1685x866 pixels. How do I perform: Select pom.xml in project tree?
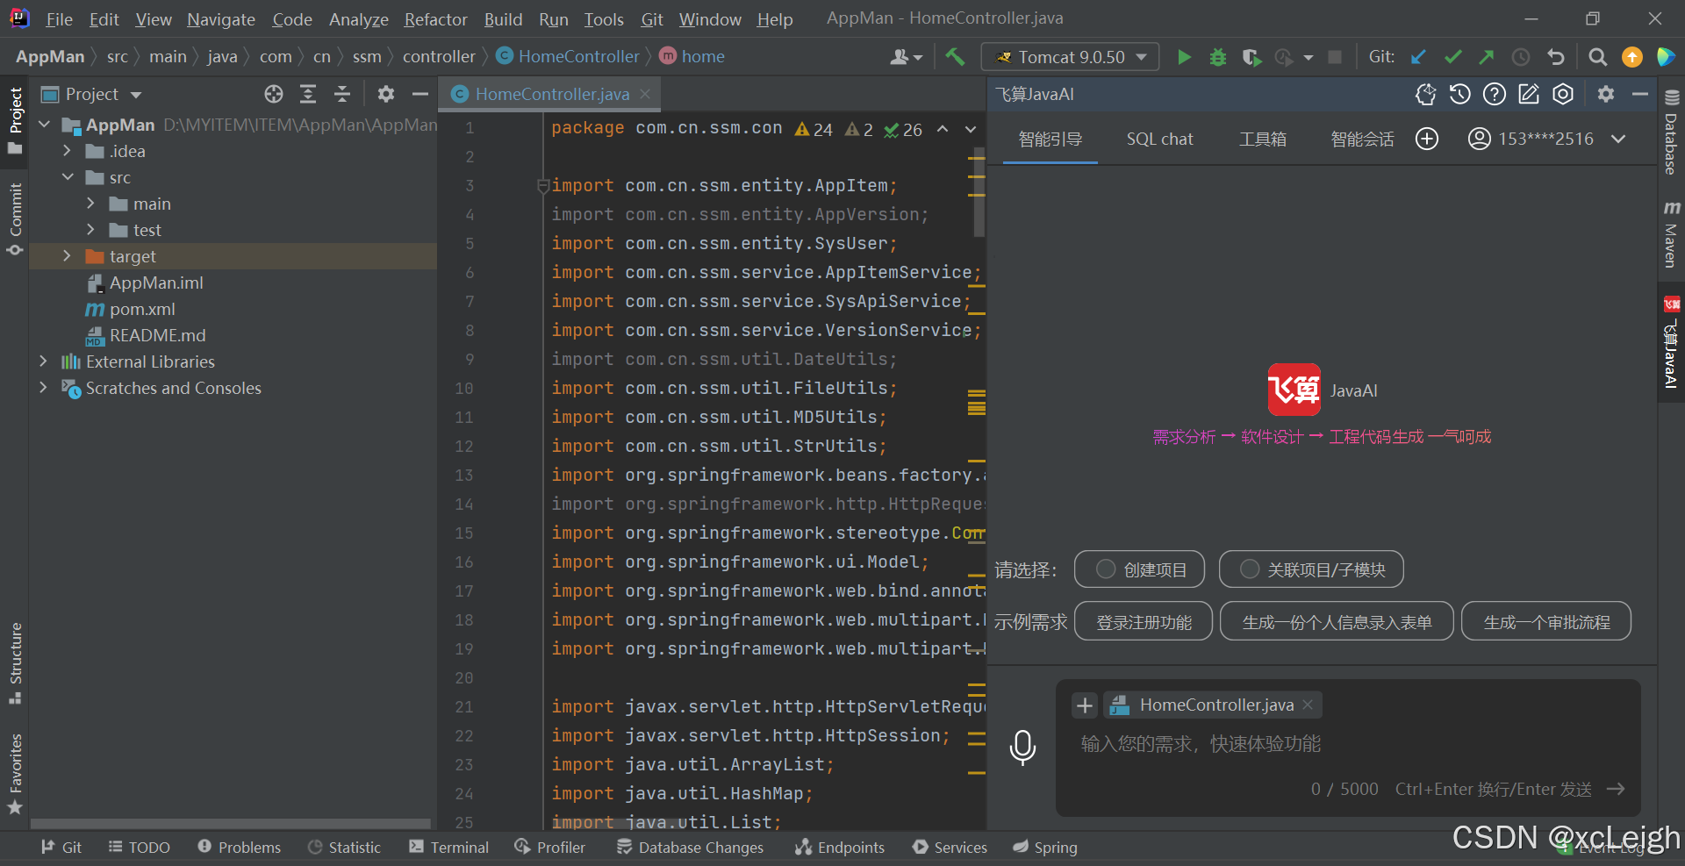[x=131, y=309]
